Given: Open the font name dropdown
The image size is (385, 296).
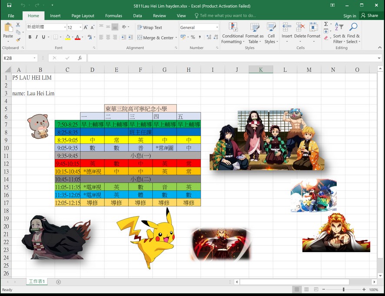Looking at the screenshot, I should (65, 27).
